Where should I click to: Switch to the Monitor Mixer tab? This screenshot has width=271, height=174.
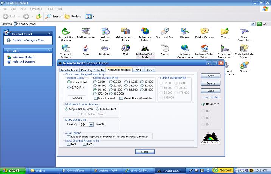point(69,70)
